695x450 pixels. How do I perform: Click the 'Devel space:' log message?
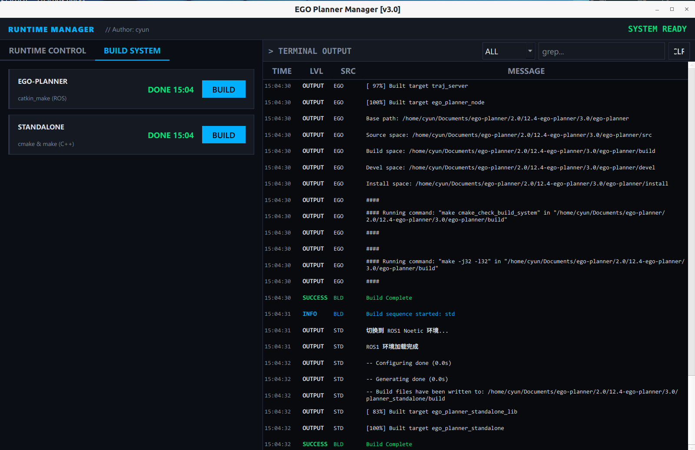[x=511, y=168]
